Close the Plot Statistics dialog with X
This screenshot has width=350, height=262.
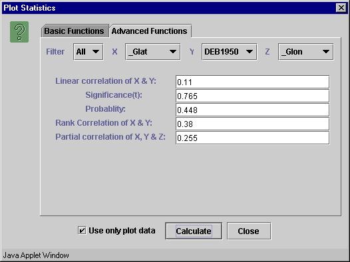pyautogui.click(x=341, y=8)
